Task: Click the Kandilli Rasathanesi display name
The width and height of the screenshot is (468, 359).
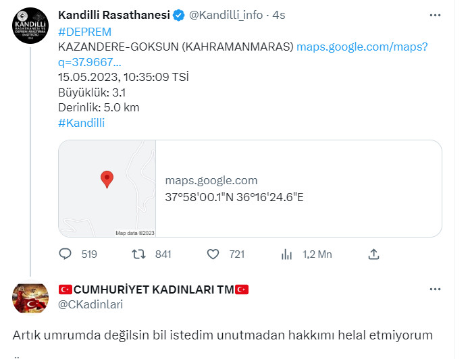Action: 114,15
